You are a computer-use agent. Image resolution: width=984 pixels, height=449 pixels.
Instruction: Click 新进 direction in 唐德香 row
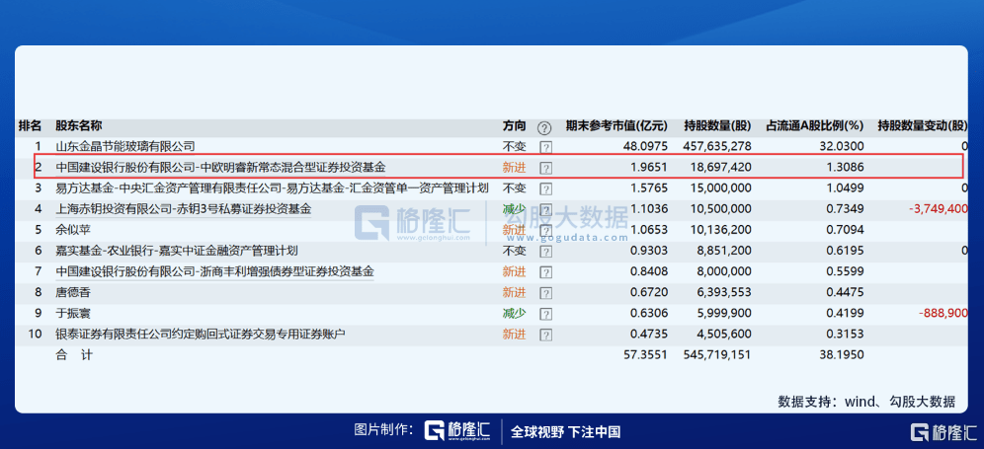[514, 292]
